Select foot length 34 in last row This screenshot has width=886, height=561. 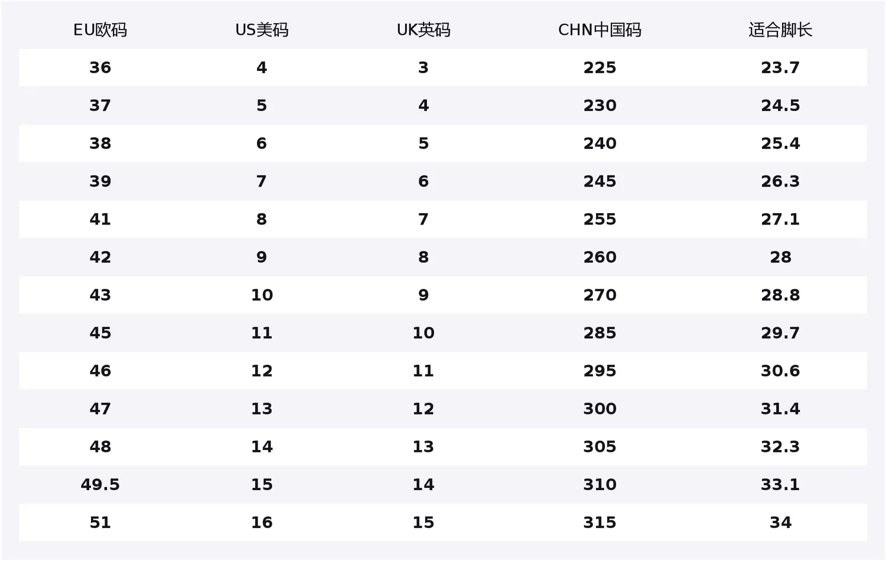pyautogui.click(x=780, y=523)
